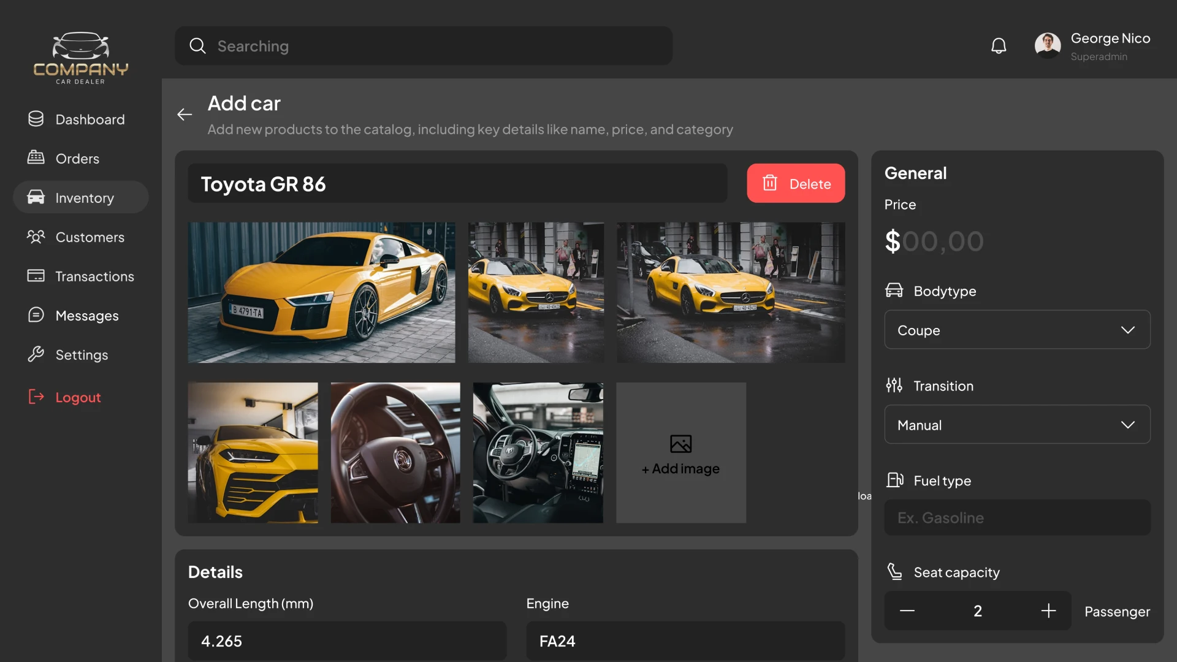Viewport: 1177px width, 662px height.
Task: Click the search magnifier icon
Action: tap(197, 45)
